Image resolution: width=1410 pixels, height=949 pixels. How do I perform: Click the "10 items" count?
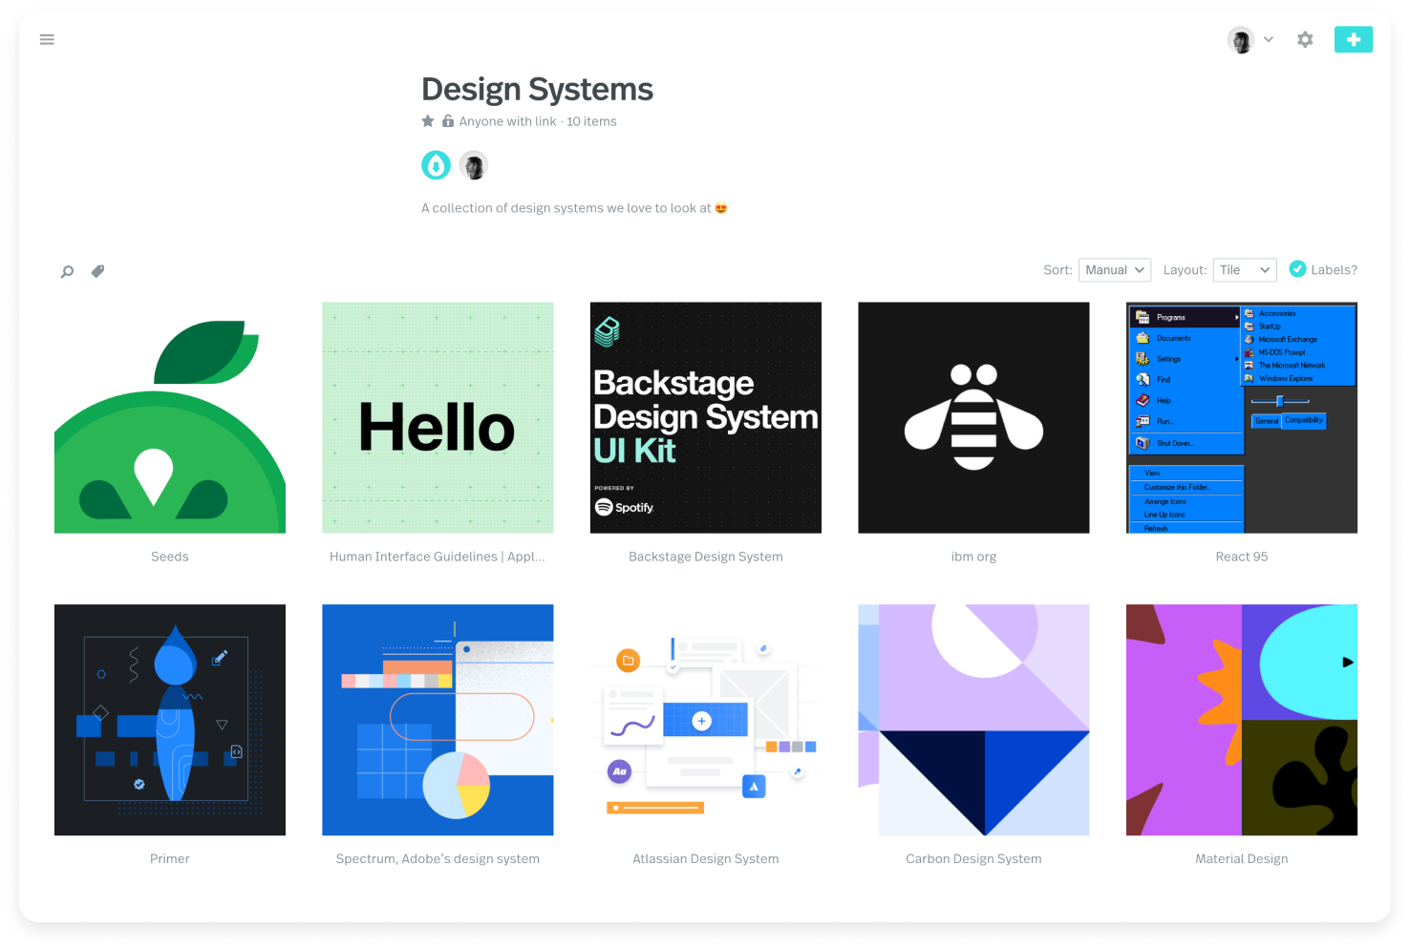(x=591, y=121)
